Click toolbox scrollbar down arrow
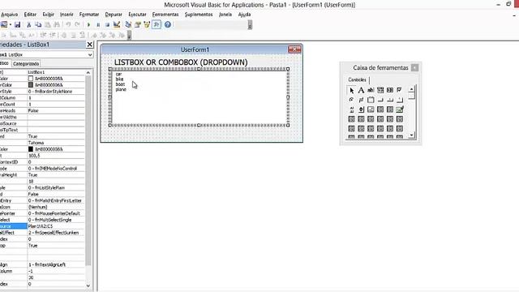 (411, 135)
